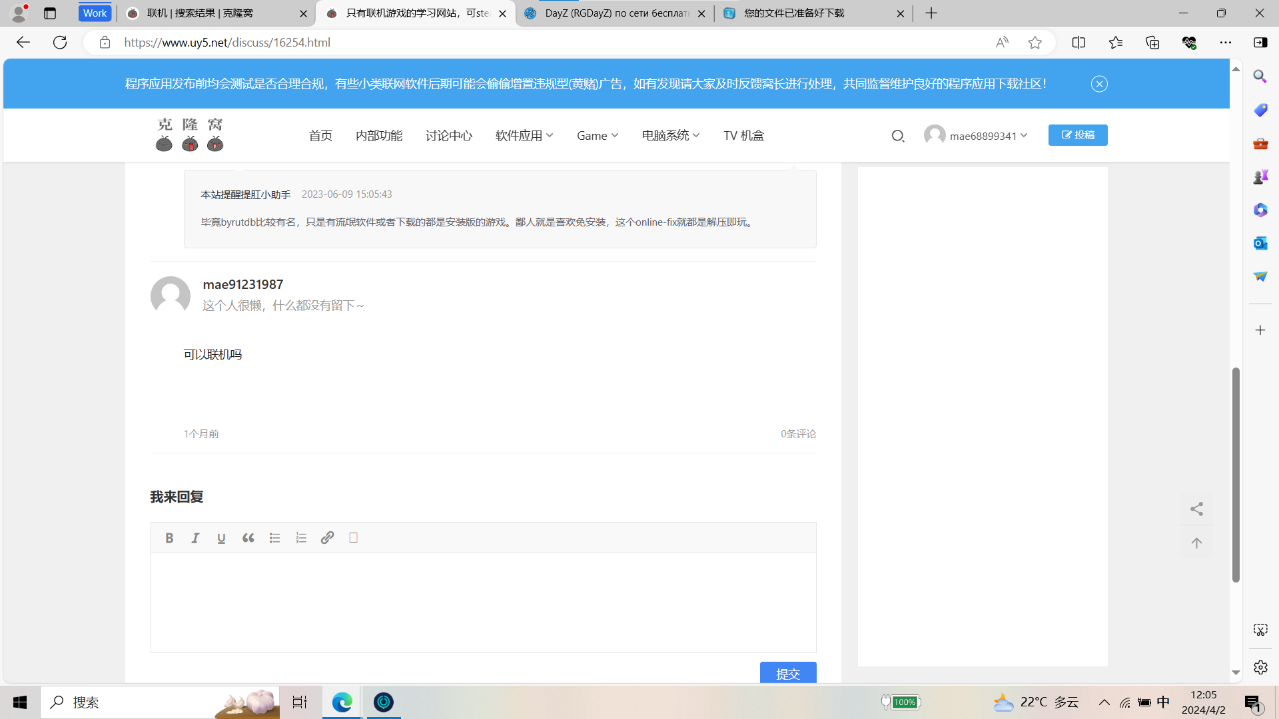Viewport: 1279px width, 719px height.
Task: Open the notification center icon
Action: 1253,702
